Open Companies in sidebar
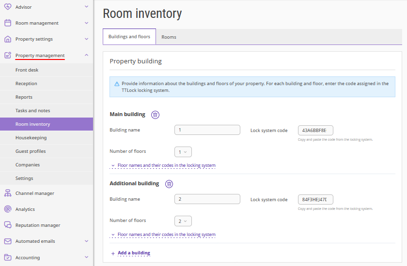The image size is (407, 266). (x=47, y=165)
